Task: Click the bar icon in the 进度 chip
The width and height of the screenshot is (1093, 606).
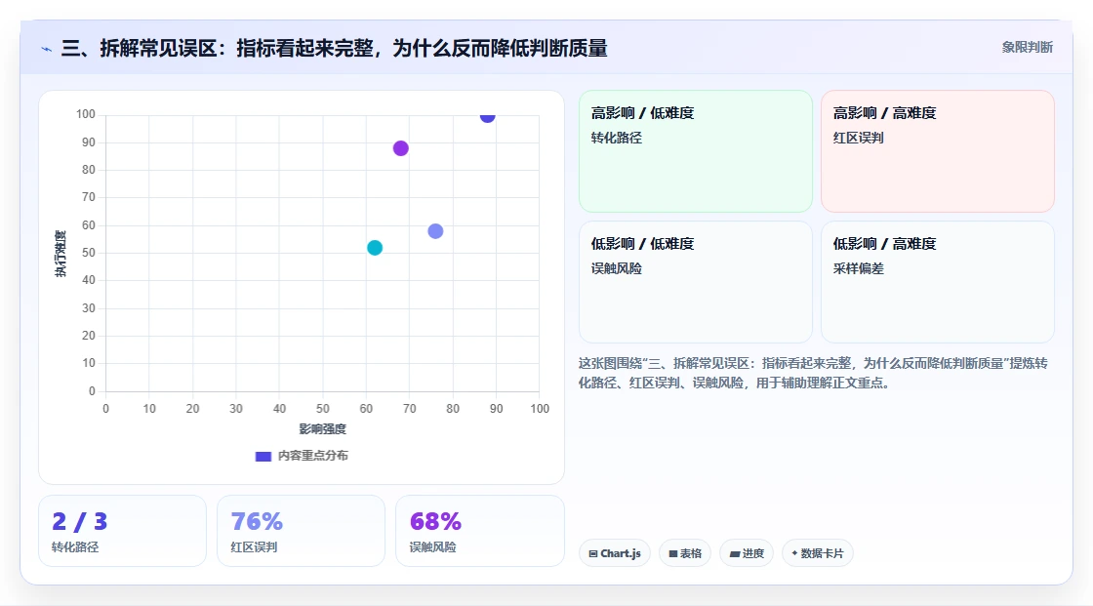Action: (735, 553)
